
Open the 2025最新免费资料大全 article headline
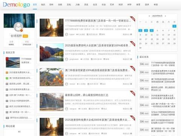(98, 45)
